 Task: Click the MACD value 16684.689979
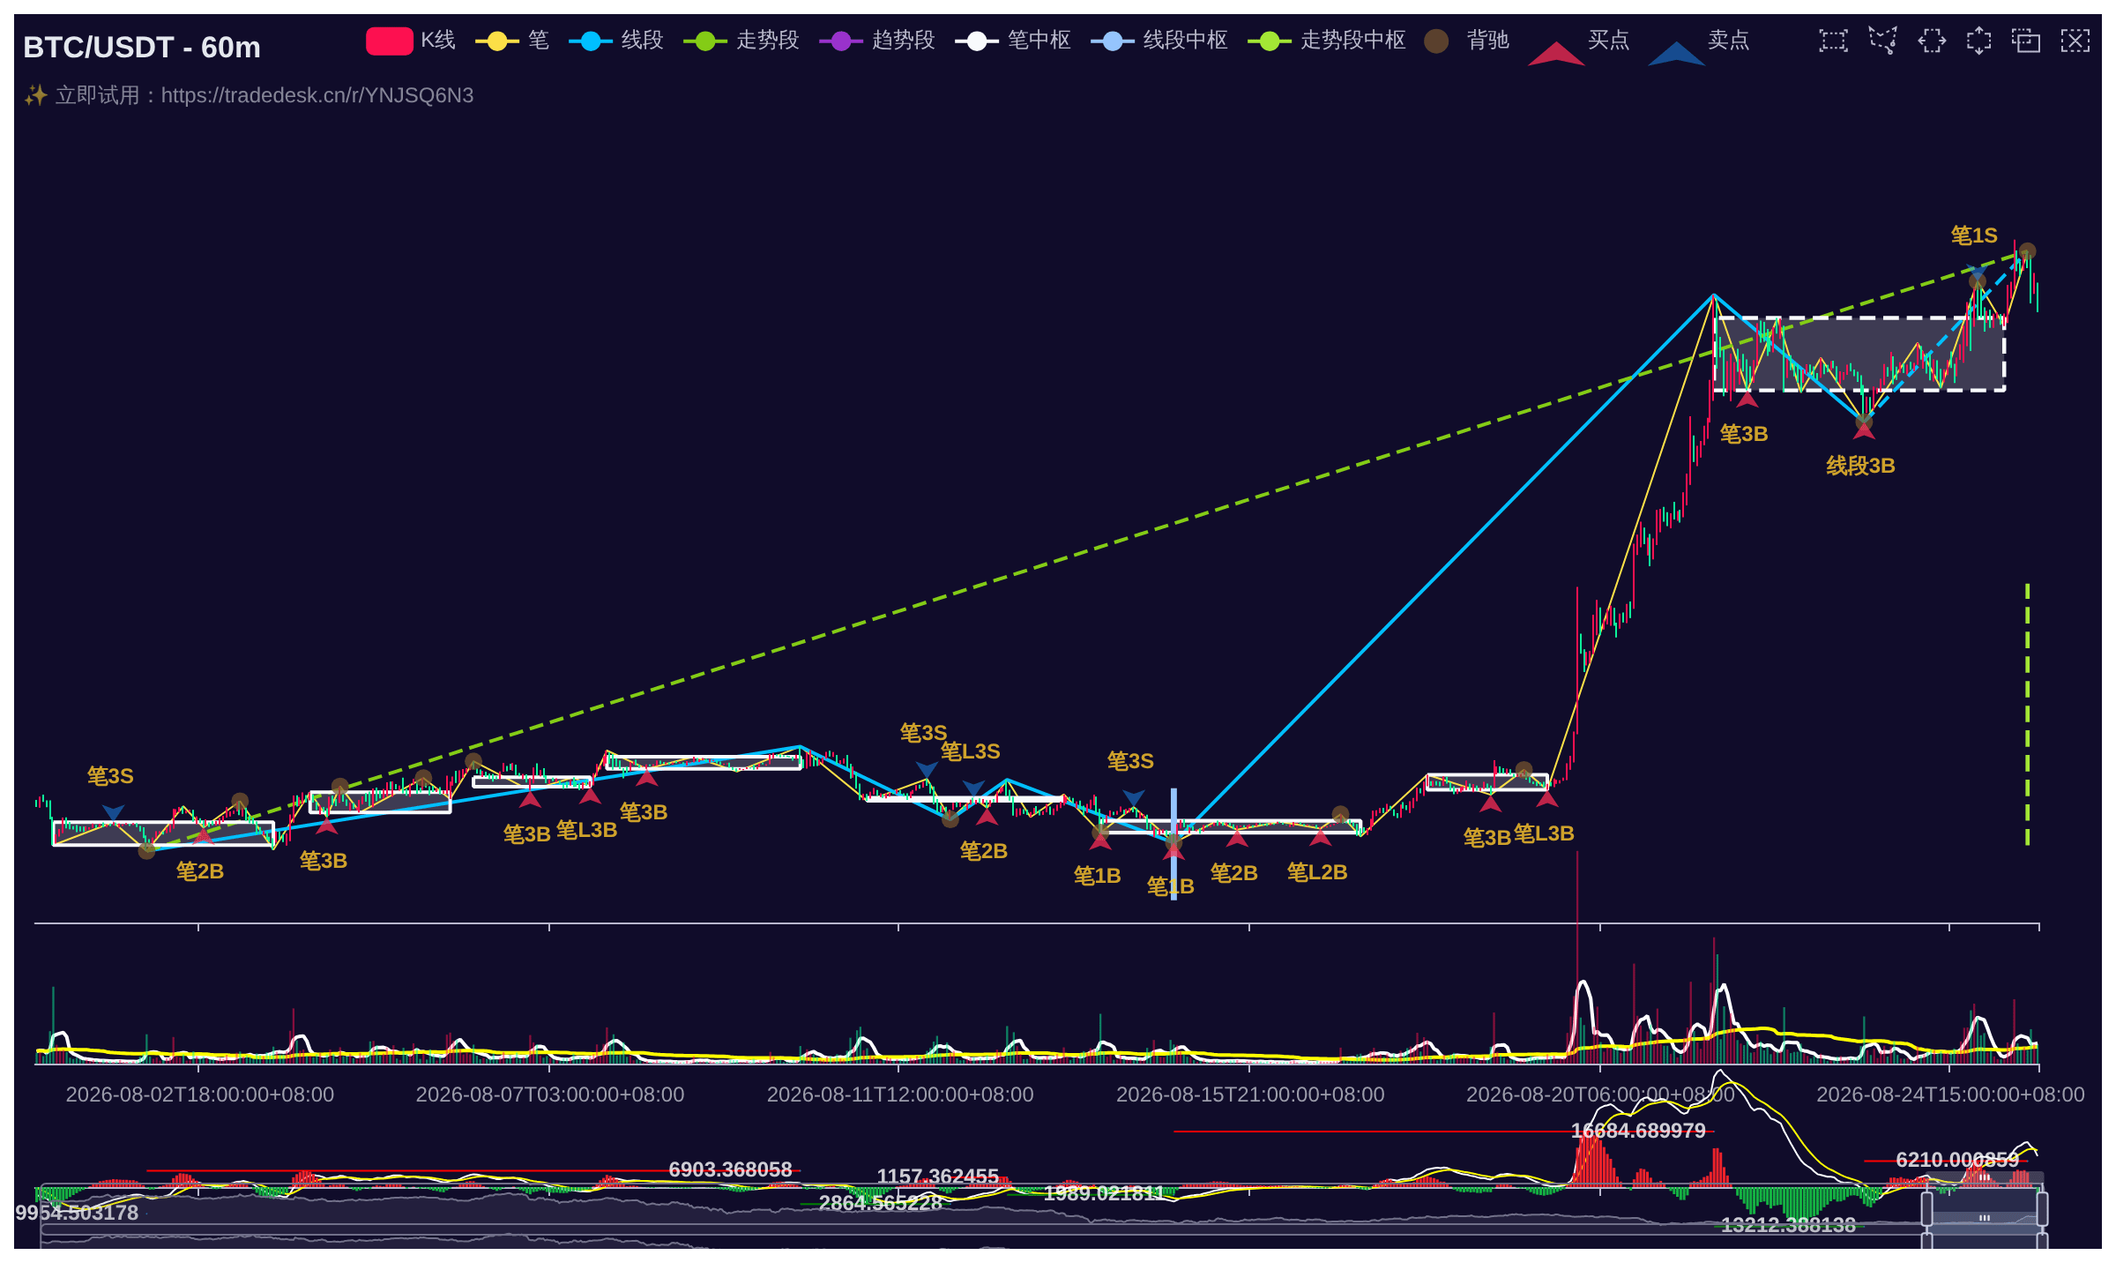click(x=1638, y=1131)
